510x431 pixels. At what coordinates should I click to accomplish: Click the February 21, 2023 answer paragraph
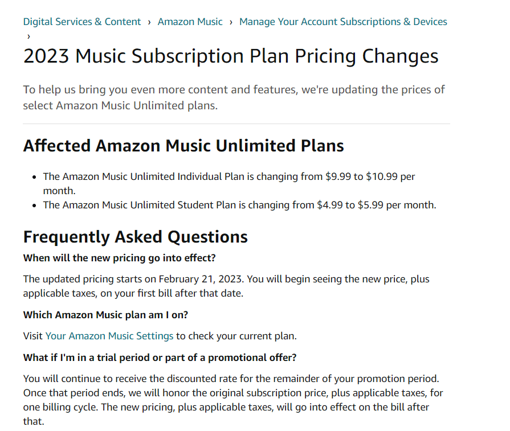pos(226,286)
